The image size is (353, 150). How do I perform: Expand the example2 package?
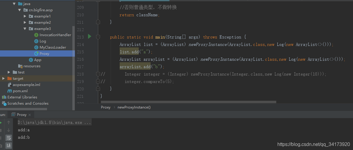click(x=25, y=23)
